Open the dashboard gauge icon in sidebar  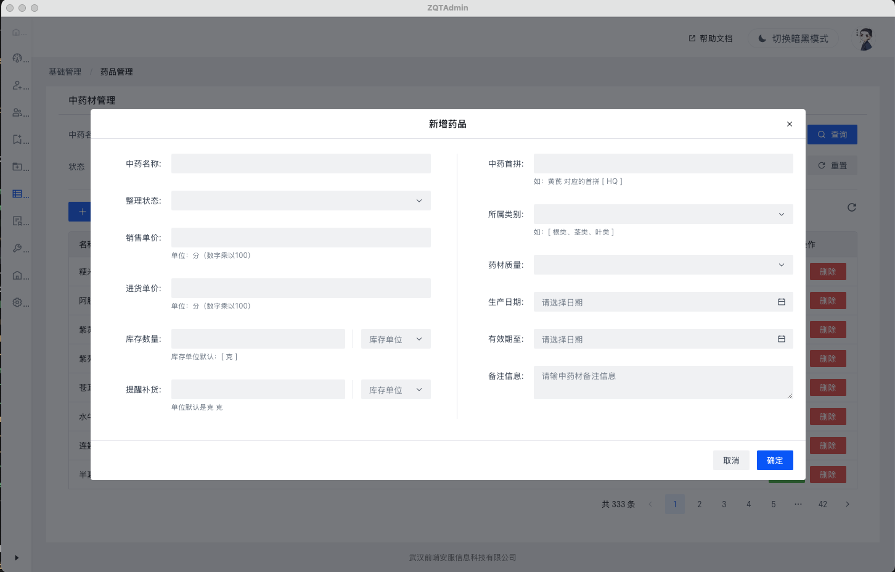17,59
